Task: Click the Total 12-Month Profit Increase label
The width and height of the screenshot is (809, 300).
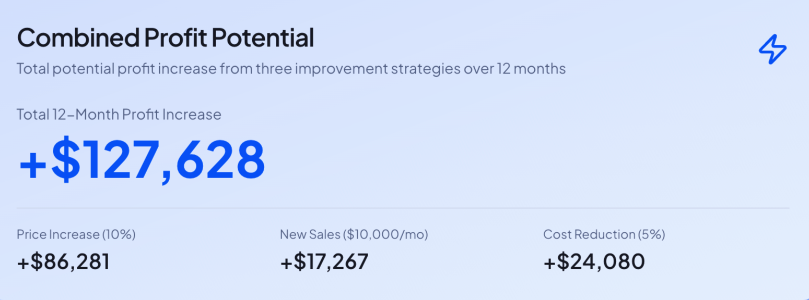Action: (119, 114)
